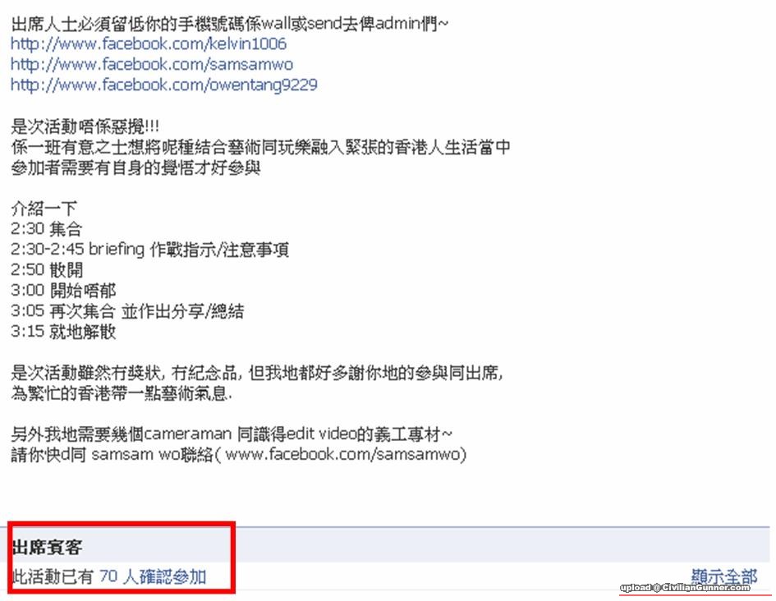This screenshot has width=776, height=601.
Task: Click the '介紹一下' heading text
Action: [44, 209]
